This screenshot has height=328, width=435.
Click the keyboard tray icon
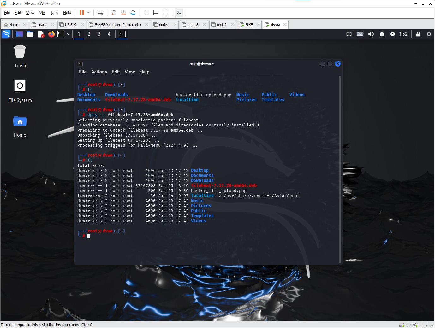click(x=360, y=34)
